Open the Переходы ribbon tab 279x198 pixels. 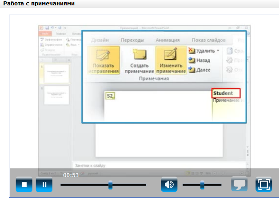(132, 40)
